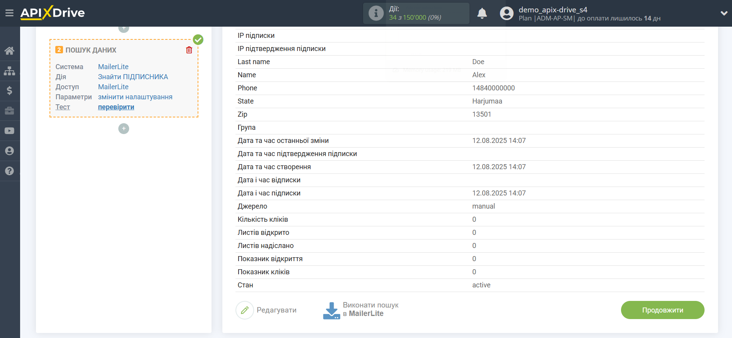Select the manual source value
This screenshot has width=732, height=338.
point(484,206)
